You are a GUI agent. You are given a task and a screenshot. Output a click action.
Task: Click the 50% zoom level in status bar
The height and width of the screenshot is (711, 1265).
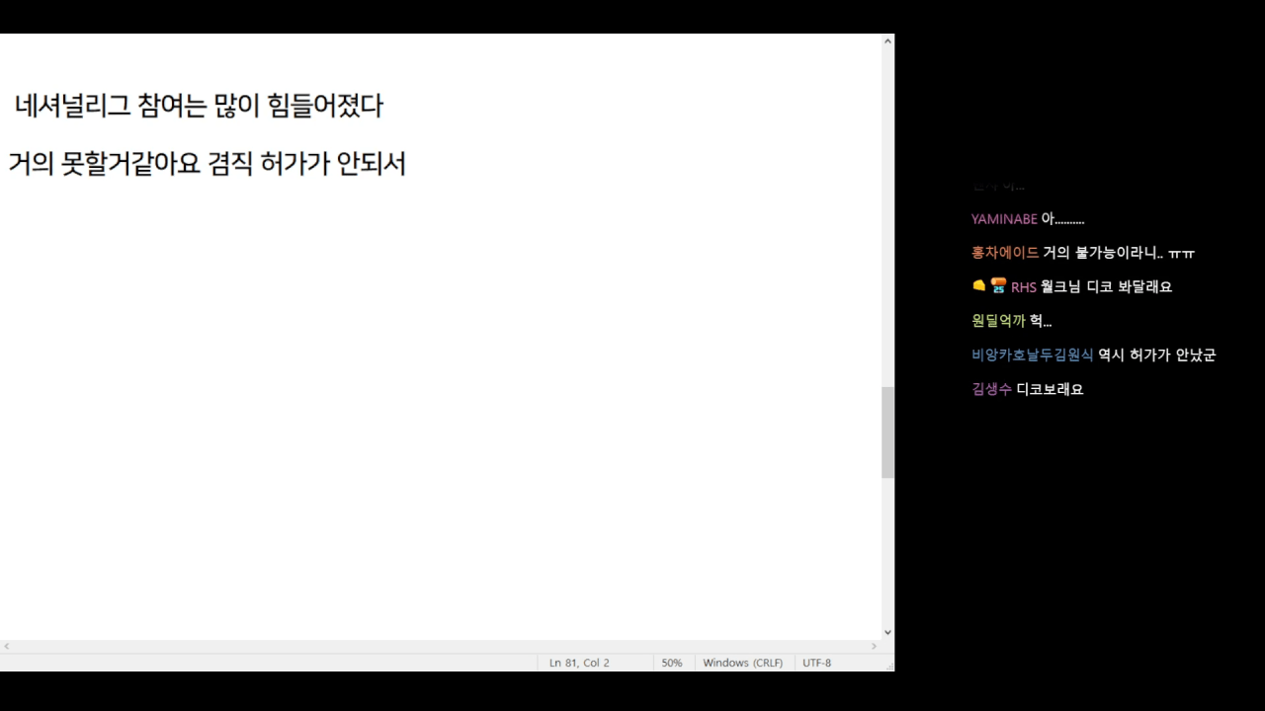click(x=672, y=663)
